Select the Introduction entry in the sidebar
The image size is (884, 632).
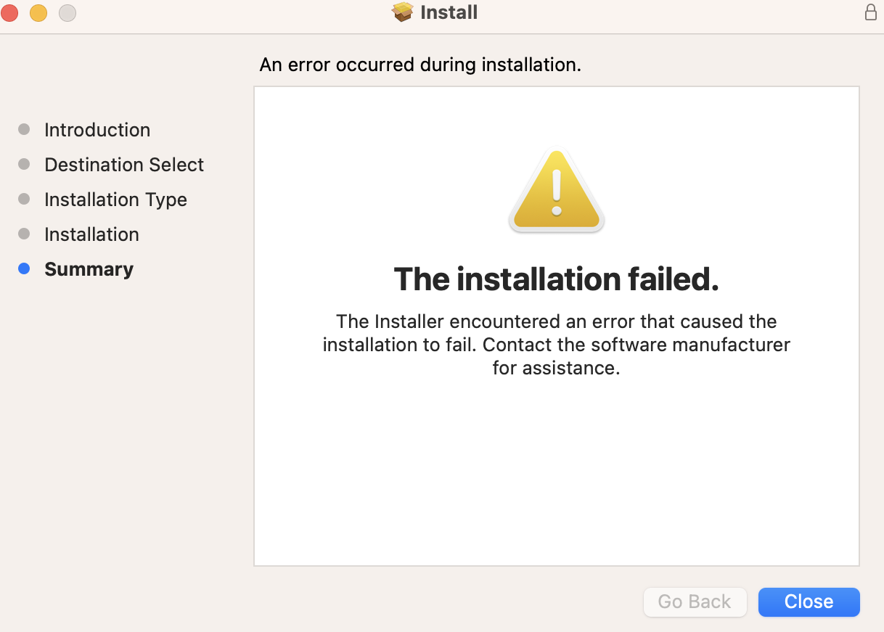[x=97, y=130]
